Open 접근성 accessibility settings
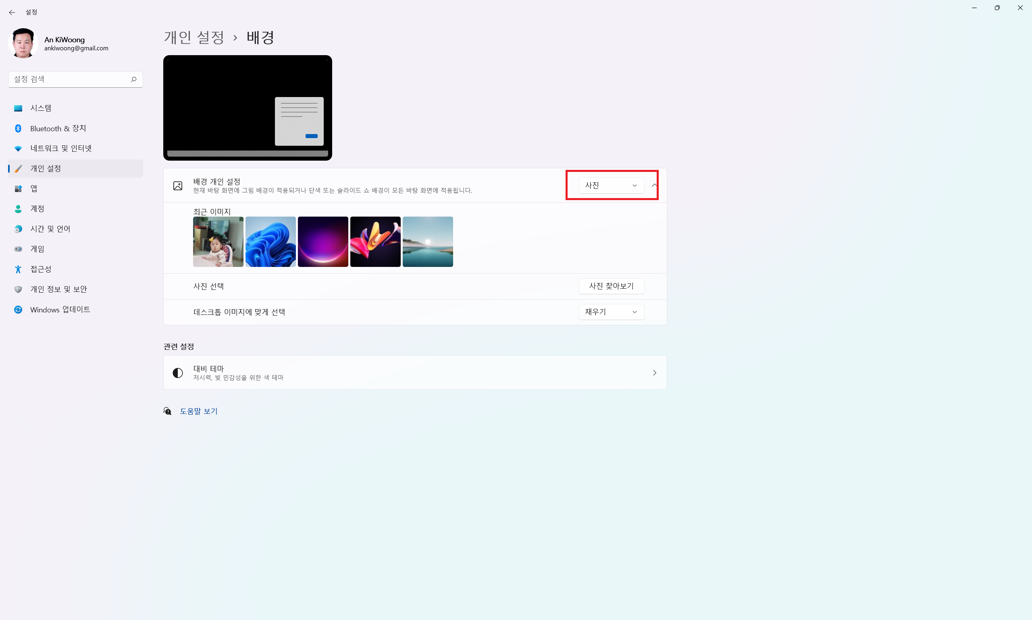This screenshot has width=1032, height=620. tap(41, 269)
